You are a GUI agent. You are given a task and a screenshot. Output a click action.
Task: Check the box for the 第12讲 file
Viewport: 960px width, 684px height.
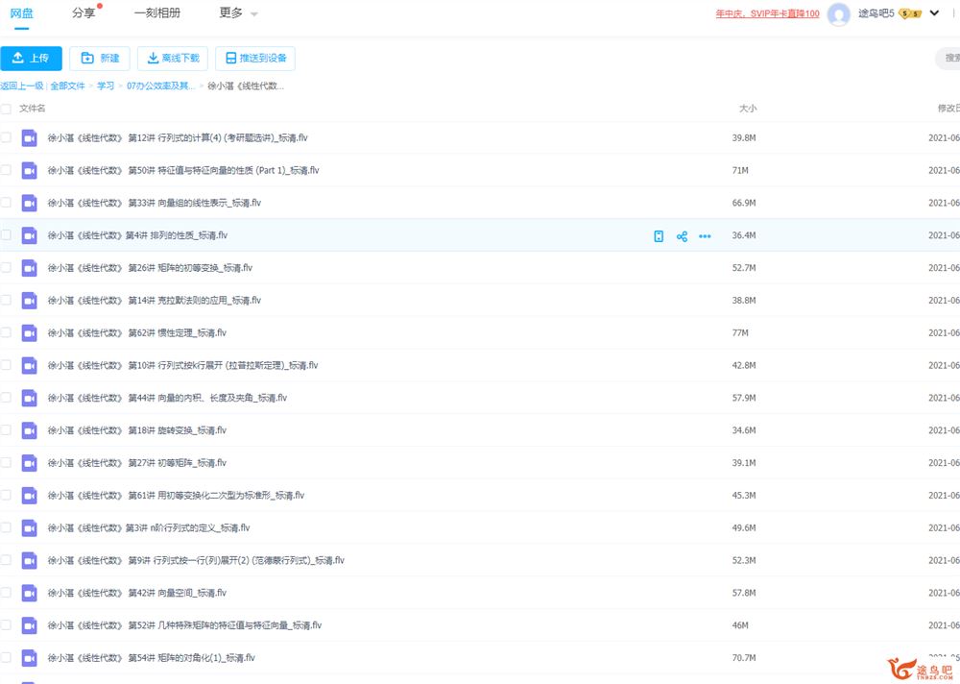(x=6, y=138)
